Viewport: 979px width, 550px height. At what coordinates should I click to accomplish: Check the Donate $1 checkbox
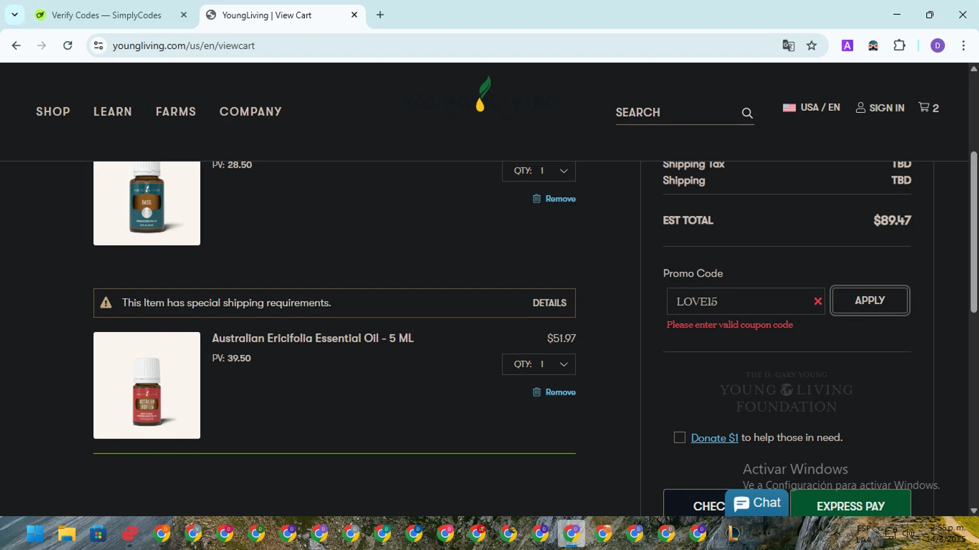(679, 438)
